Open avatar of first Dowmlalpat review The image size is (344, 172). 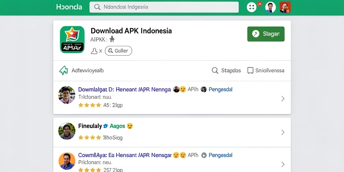point(67,95)
